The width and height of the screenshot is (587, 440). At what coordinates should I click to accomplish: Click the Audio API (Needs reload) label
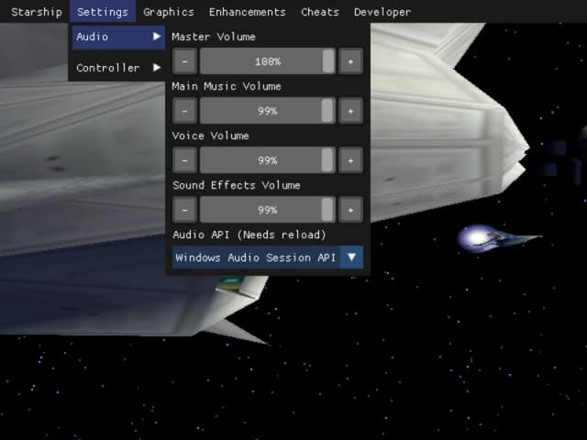249,235
